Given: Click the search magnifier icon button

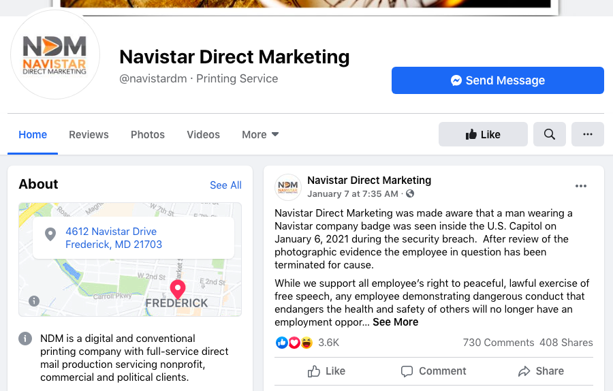Looking at the screenshot, I should tap(549, 134).
